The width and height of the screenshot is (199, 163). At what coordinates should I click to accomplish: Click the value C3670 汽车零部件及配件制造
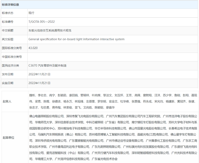(47, 65)
